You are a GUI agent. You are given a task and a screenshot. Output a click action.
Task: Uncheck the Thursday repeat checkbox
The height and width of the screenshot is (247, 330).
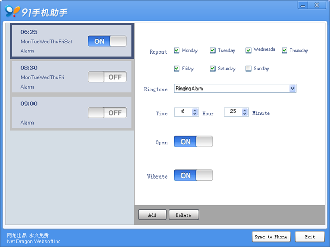[x=284, y=50]
